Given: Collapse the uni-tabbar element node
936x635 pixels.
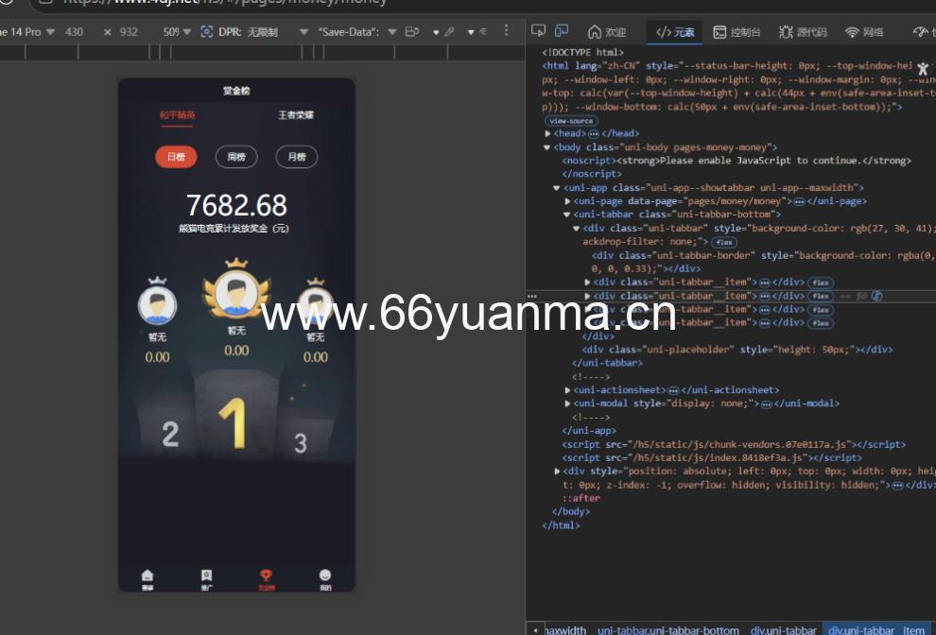Looking at the screenshot, I should click(x=566, y=215).
